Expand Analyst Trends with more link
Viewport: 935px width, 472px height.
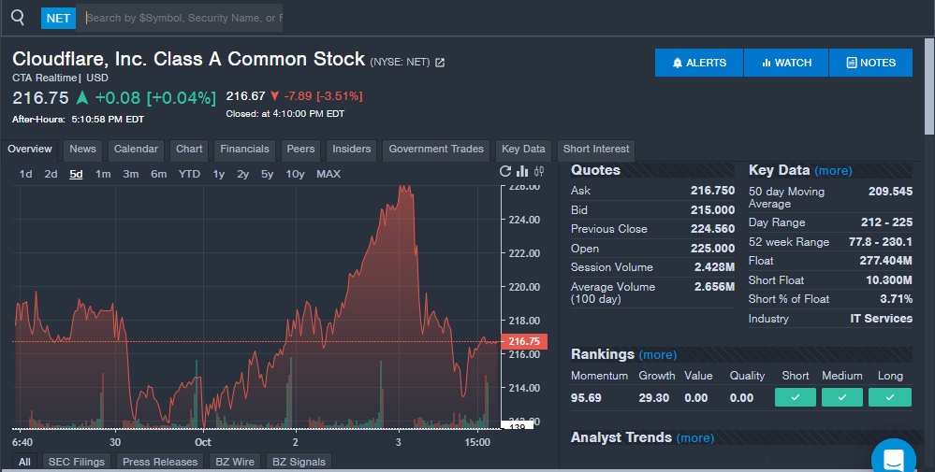(x=694, y=438)
